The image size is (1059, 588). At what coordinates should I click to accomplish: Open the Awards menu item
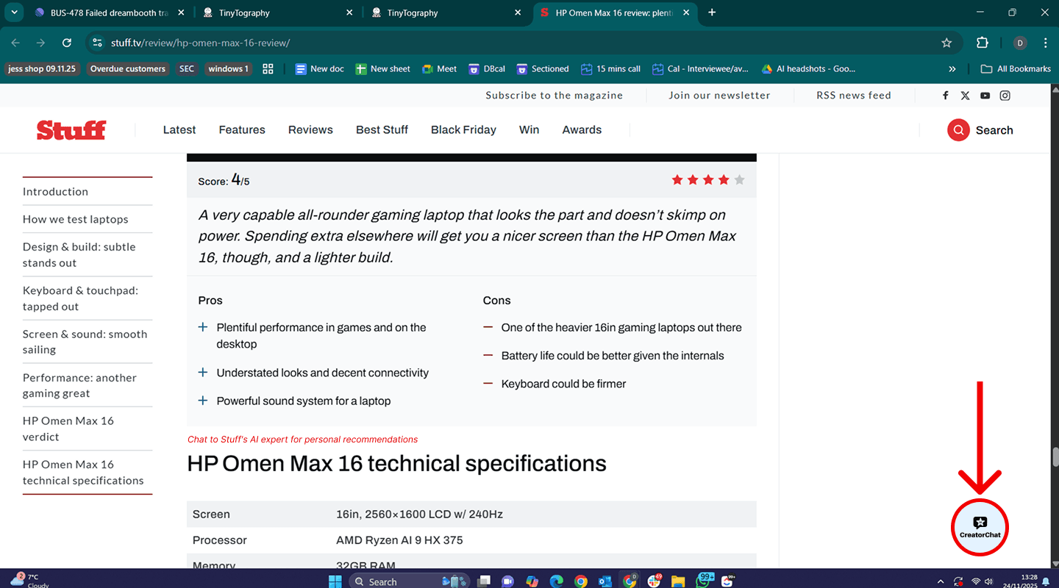[x=582, y=130]
